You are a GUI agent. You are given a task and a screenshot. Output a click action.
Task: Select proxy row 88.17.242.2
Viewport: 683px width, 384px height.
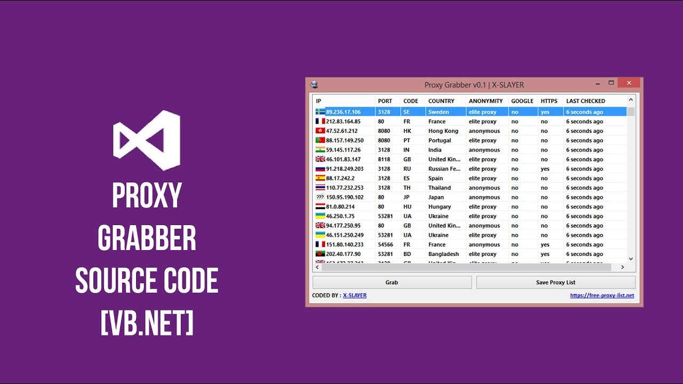[470, 178]
